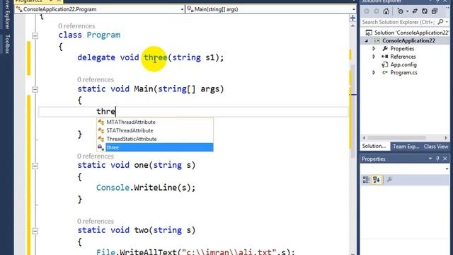Click the C# project icon for ConsoleApplication22
453x255 pixels.
pyautogui.click(x=377, y=41)
